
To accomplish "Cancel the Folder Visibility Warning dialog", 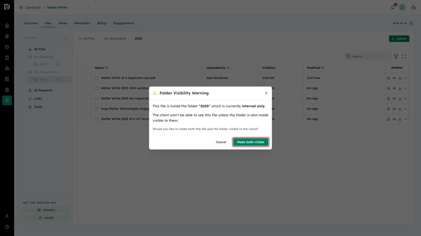I will coord(221,142).
